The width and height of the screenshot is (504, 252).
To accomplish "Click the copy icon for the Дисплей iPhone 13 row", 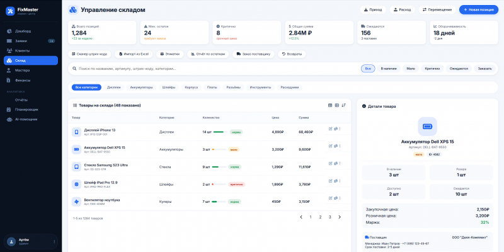I will pyautogui.click(x=336, y=129).
